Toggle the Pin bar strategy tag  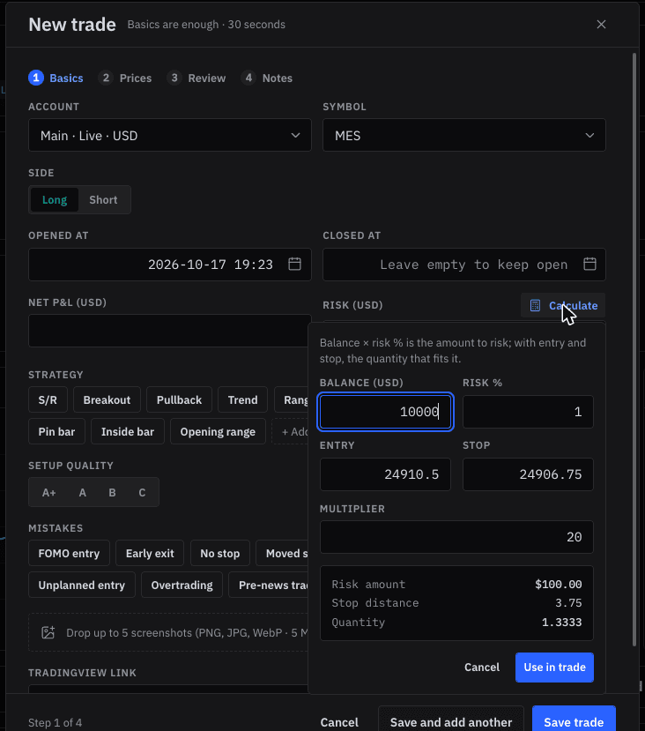pos(56,432)
